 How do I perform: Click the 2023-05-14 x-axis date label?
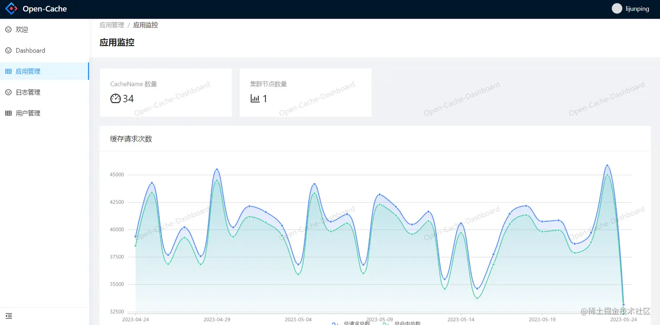click(461, 320)
